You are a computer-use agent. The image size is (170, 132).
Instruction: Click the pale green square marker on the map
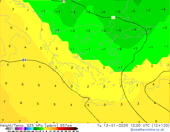[113, 18]
